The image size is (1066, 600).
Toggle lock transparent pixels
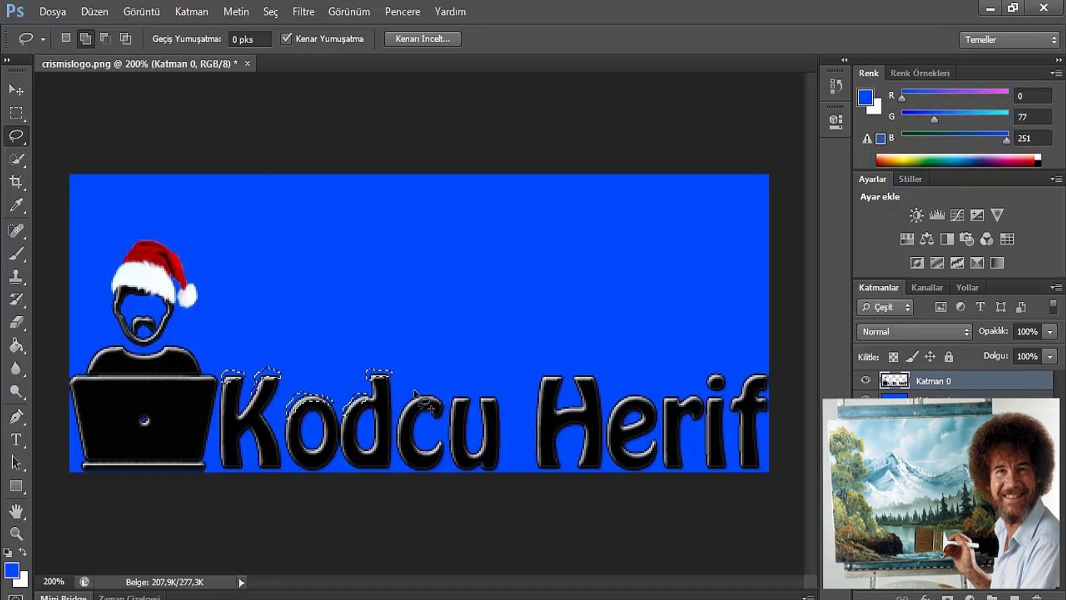(893, 357)
